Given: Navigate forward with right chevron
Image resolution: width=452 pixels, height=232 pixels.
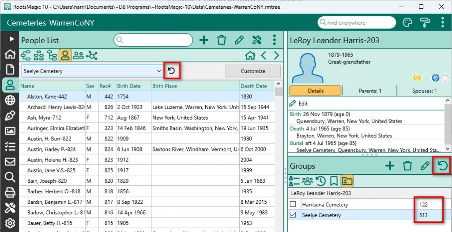Looking at the screenshot, I should tap(276, 55).
